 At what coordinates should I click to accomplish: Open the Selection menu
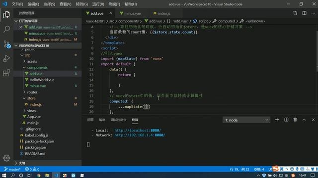pyautogui.click(x=49, y=4)
